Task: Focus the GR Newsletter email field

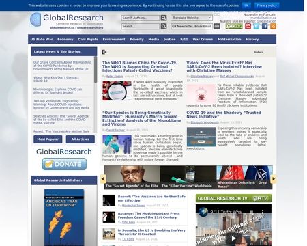Action: (192, 26)
